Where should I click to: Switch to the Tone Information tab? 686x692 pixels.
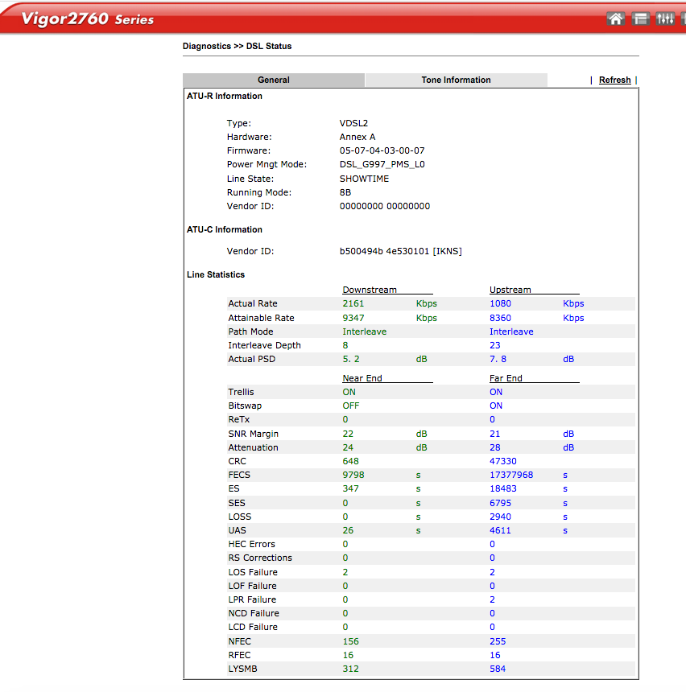[x=456, y=80]
